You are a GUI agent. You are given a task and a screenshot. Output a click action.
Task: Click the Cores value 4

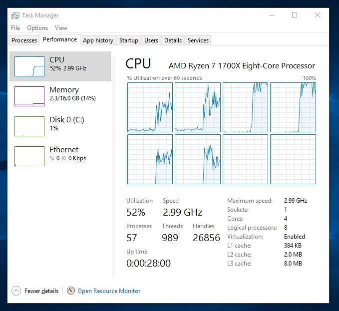coord(286,219)
